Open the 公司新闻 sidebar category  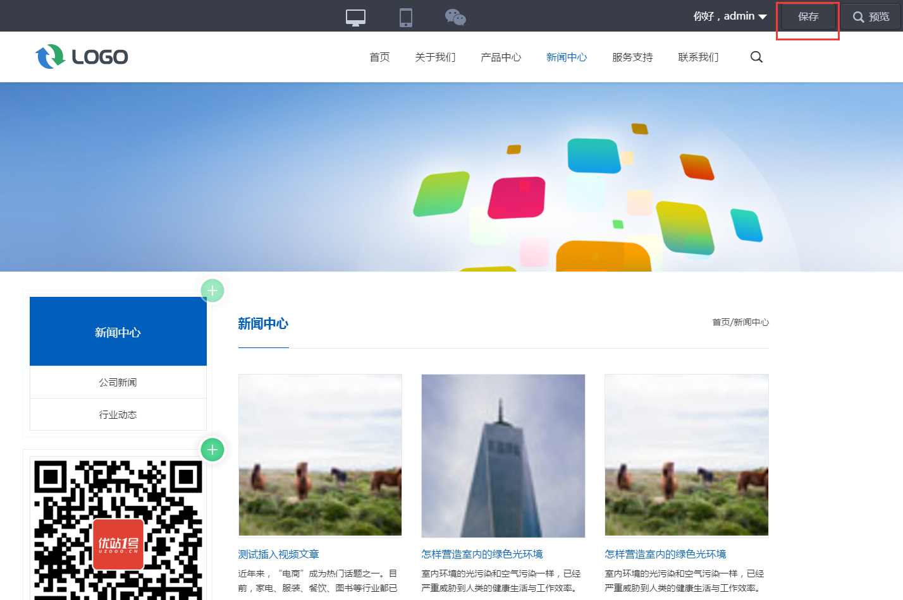click(118, 382)
